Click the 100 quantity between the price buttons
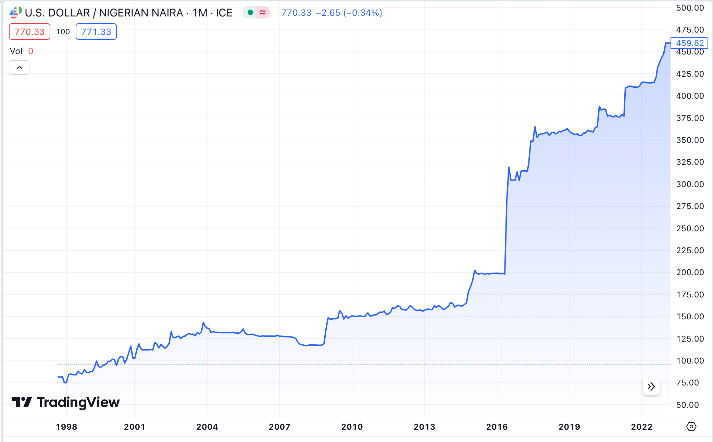713x442 pixels. (x=63, y=32)
